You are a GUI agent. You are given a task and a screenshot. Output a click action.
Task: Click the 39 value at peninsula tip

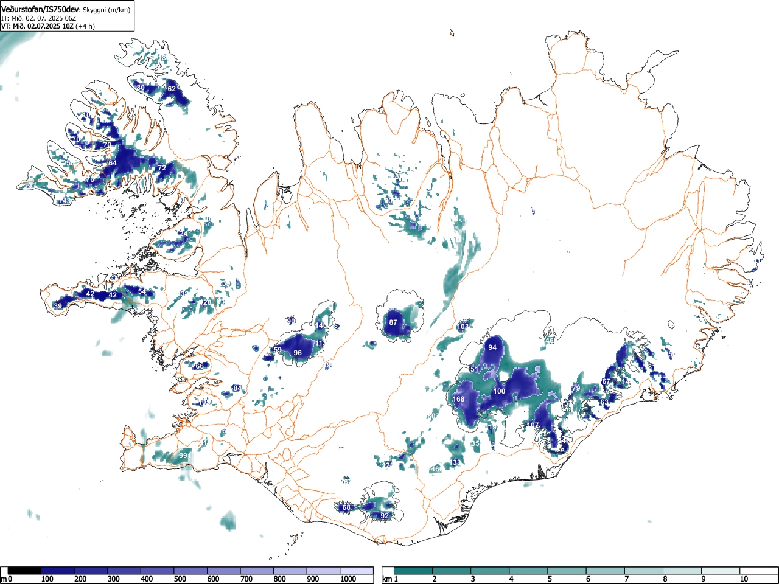click(x=58, y=306)
